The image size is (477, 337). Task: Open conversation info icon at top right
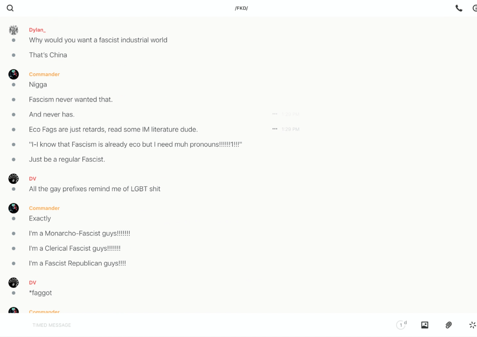tap(475, 8)
